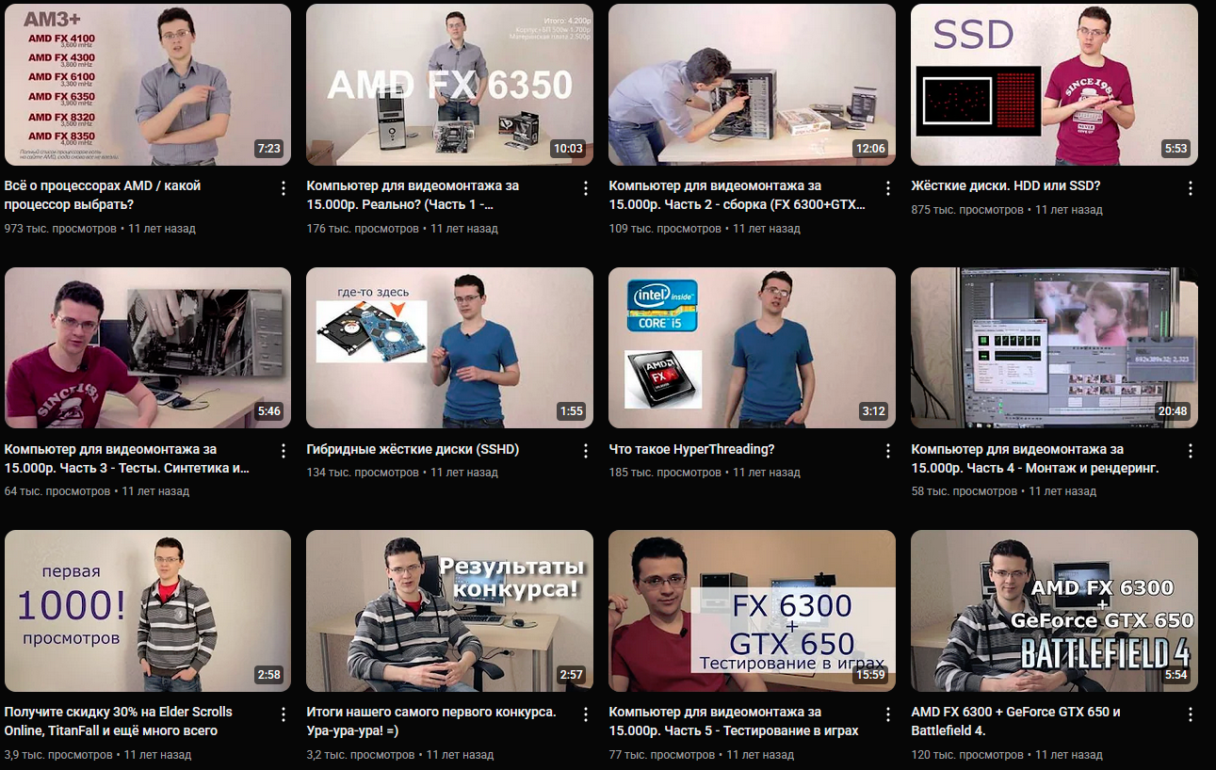Open three-dot menu for Battlefield 4 video
This screenshot has width=1216, height=770.
pyautogui.click(x=1191, y=714)
